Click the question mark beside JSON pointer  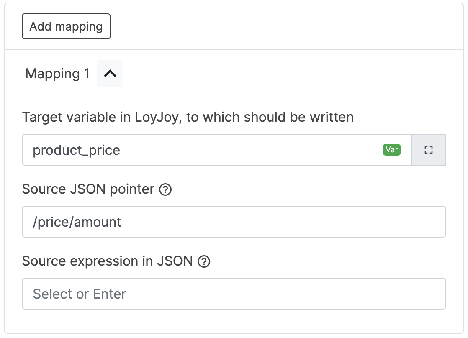(x=166, y=190)
